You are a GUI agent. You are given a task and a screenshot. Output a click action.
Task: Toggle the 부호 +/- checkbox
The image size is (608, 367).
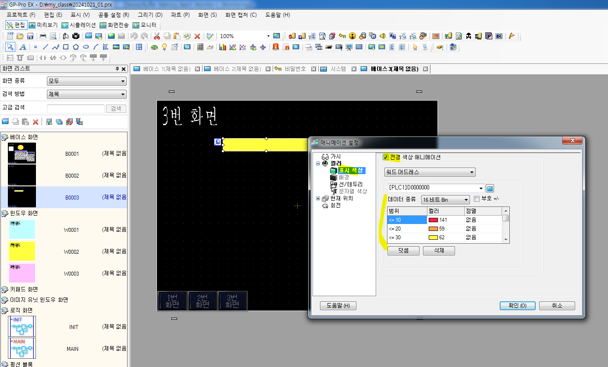[x=477, y=199]
